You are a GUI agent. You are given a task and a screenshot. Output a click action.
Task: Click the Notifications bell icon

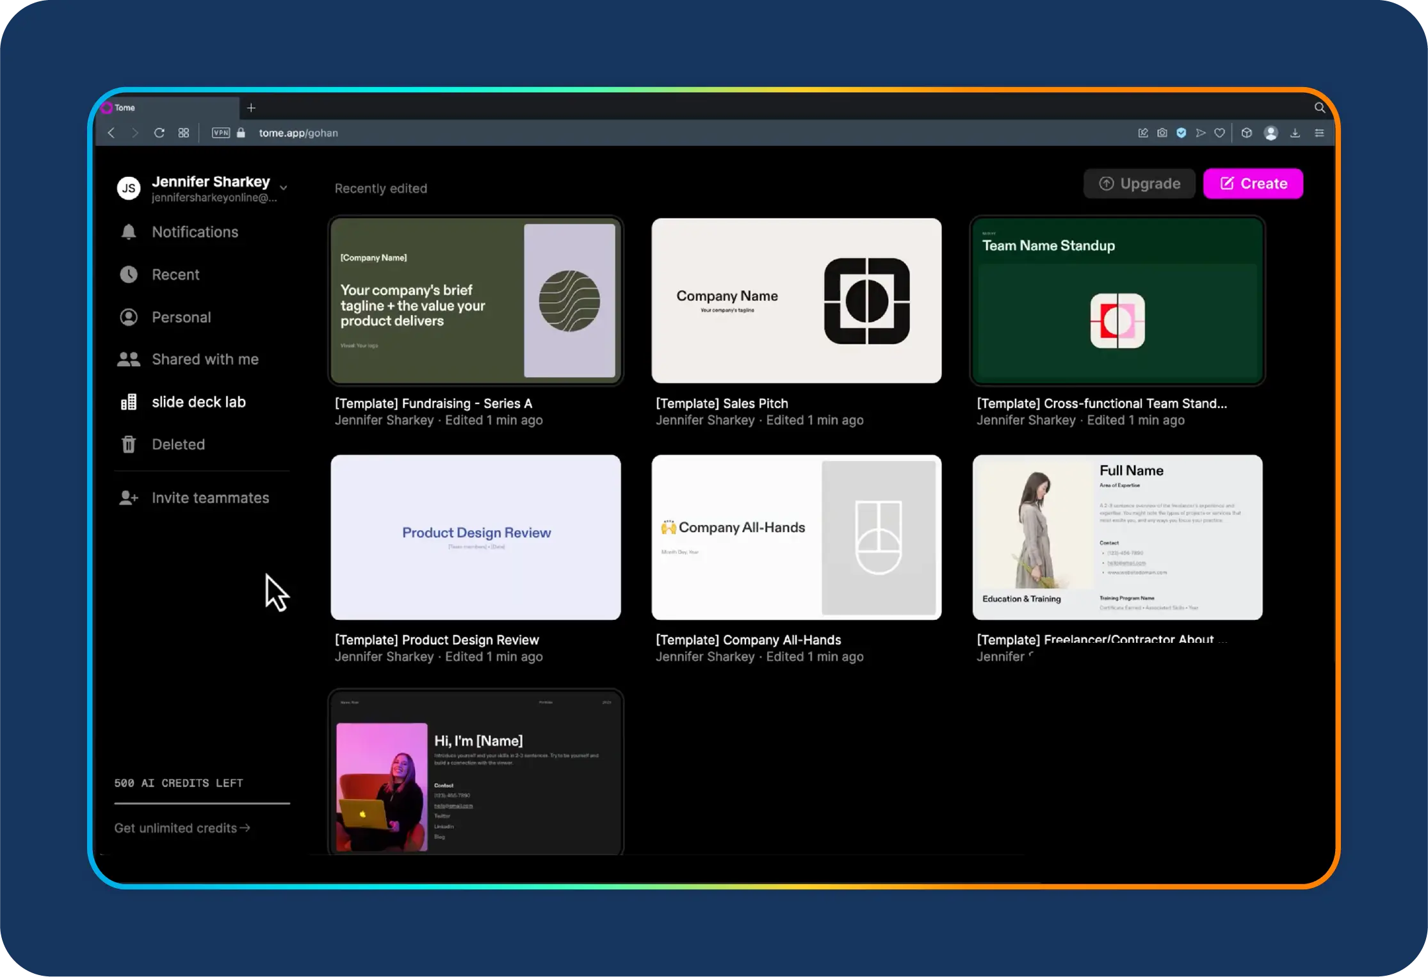[x=129, y=232]
